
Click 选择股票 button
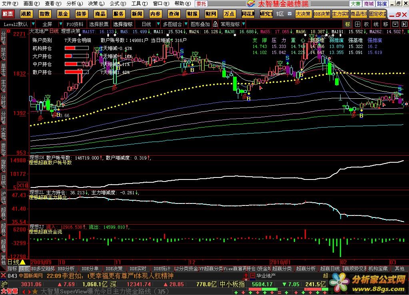coord(99,24)
